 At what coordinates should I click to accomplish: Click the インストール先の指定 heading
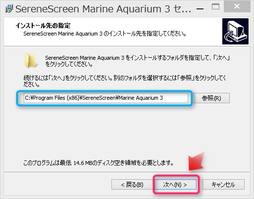(x=43, y=26)
